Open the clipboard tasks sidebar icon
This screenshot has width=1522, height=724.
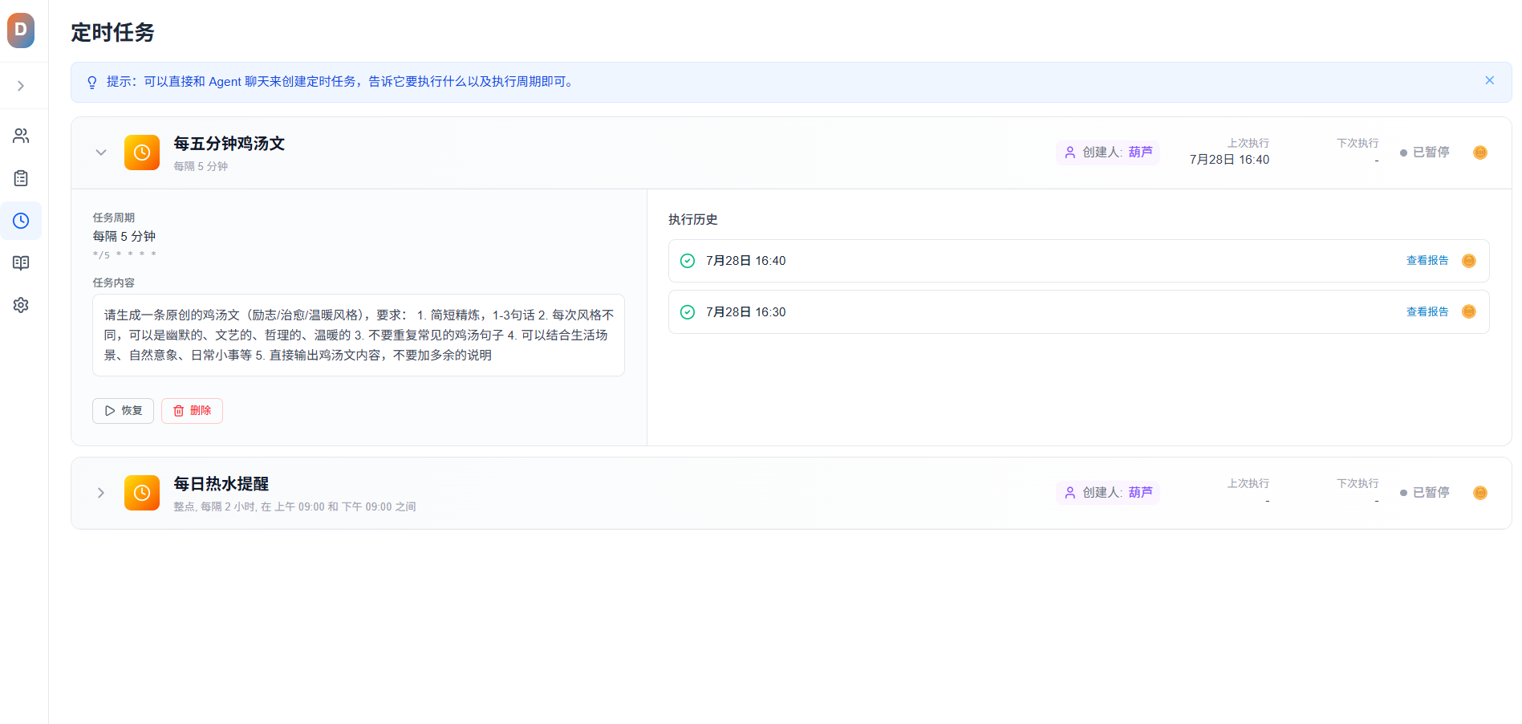point(21,178)
